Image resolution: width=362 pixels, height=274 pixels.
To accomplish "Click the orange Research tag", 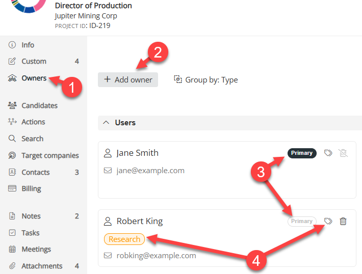I will click(124, 239).
